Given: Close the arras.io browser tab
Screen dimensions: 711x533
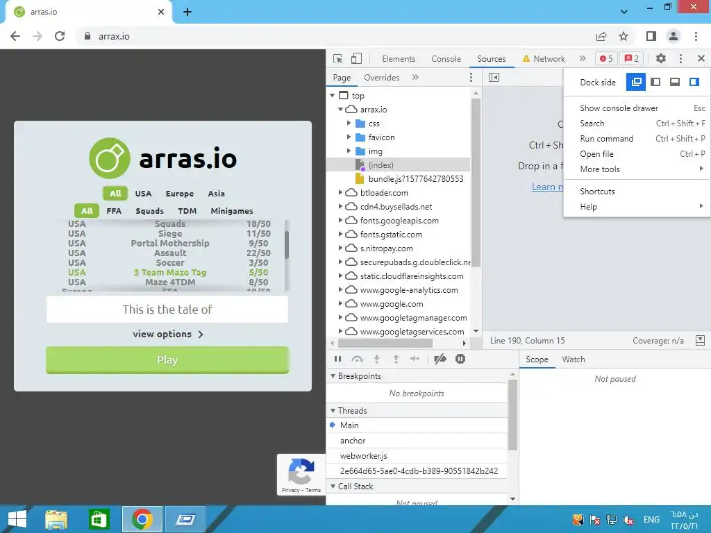Looking at the screenshot, I should 161,12.
